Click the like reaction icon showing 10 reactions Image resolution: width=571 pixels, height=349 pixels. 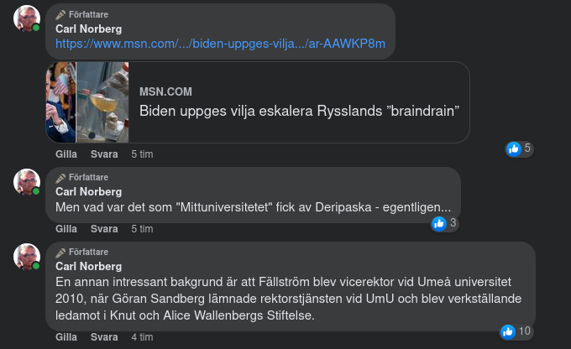click(x=507, y=331)
